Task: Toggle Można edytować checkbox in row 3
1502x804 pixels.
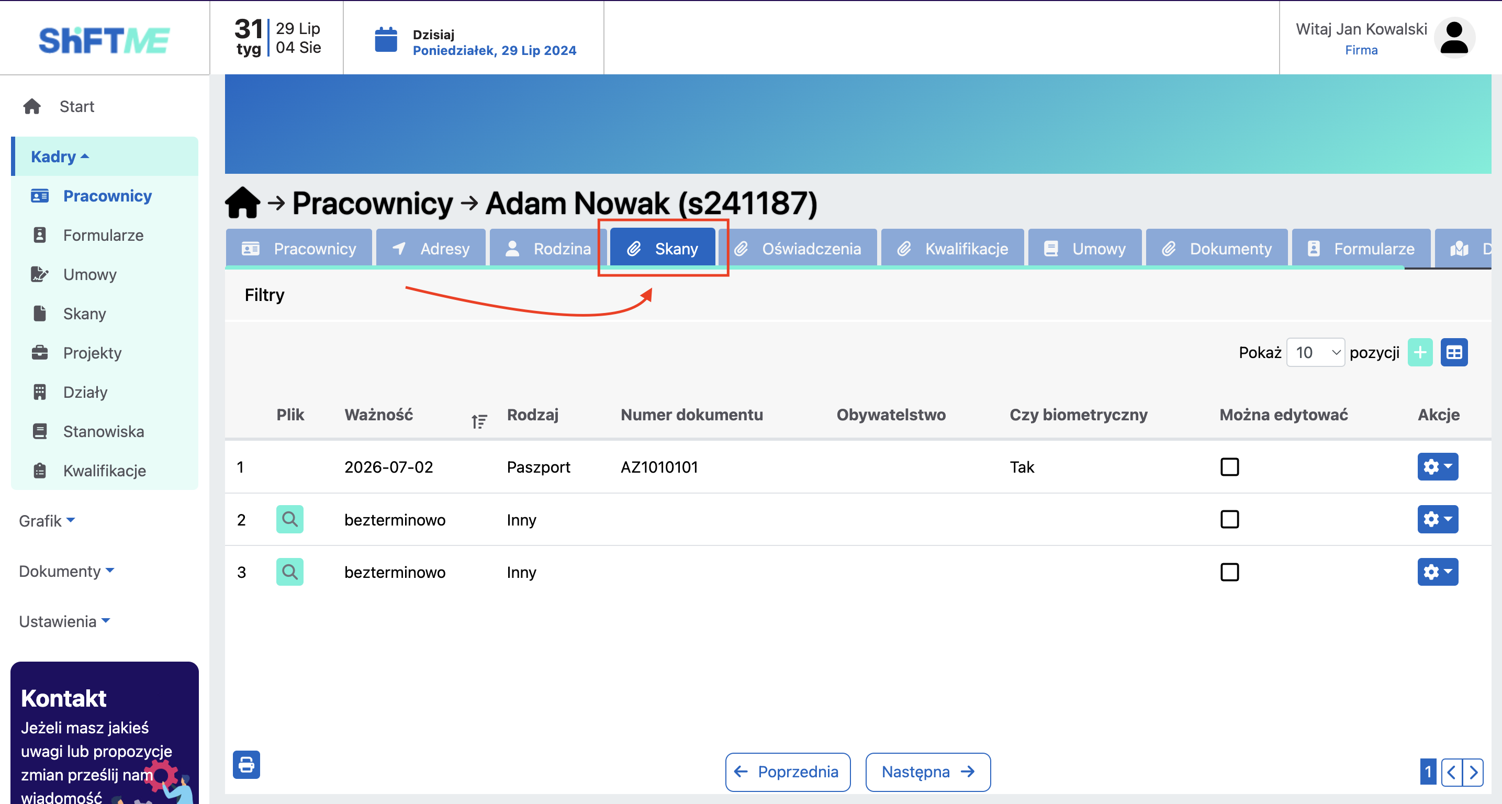Action: (1230, 572)
